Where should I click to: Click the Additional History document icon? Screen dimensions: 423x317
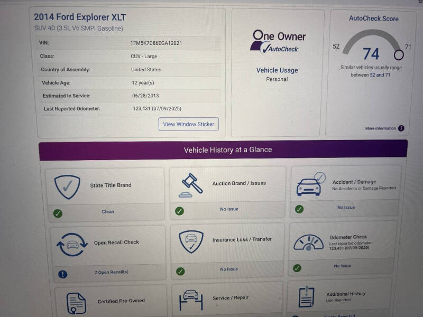coord(307,297)
